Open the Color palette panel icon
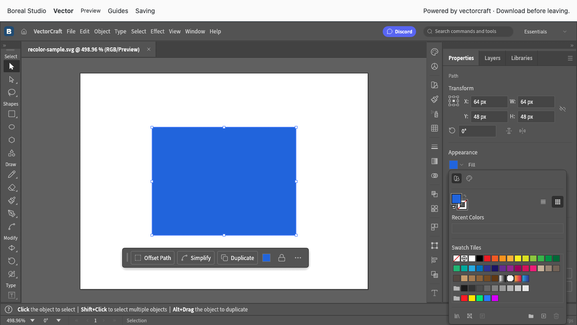 pos(435,52)
